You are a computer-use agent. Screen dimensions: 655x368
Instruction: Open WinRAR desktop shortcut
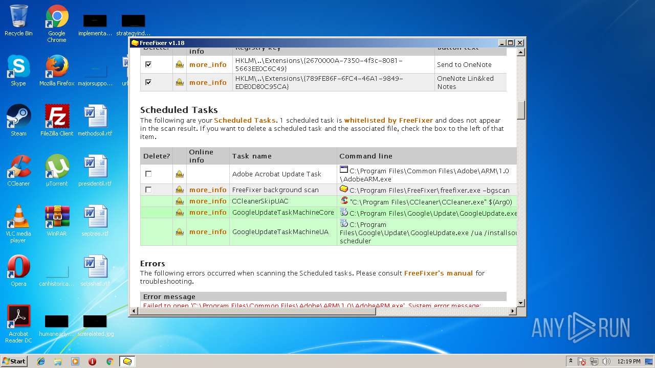point(57,221)
